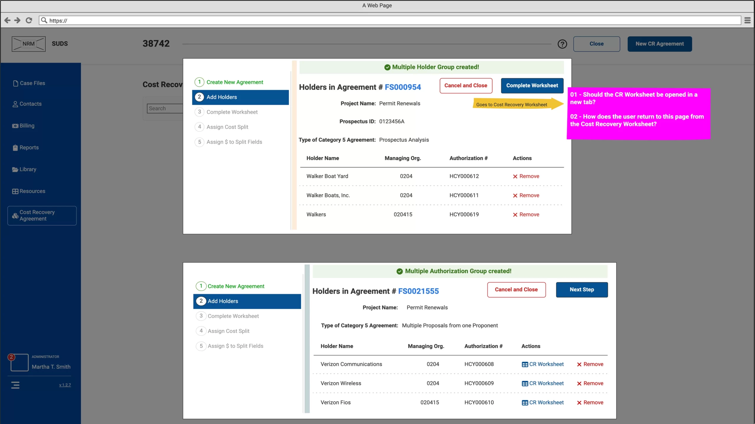
Task: Click the help question mark icon
Action: (x=562, y=44)
